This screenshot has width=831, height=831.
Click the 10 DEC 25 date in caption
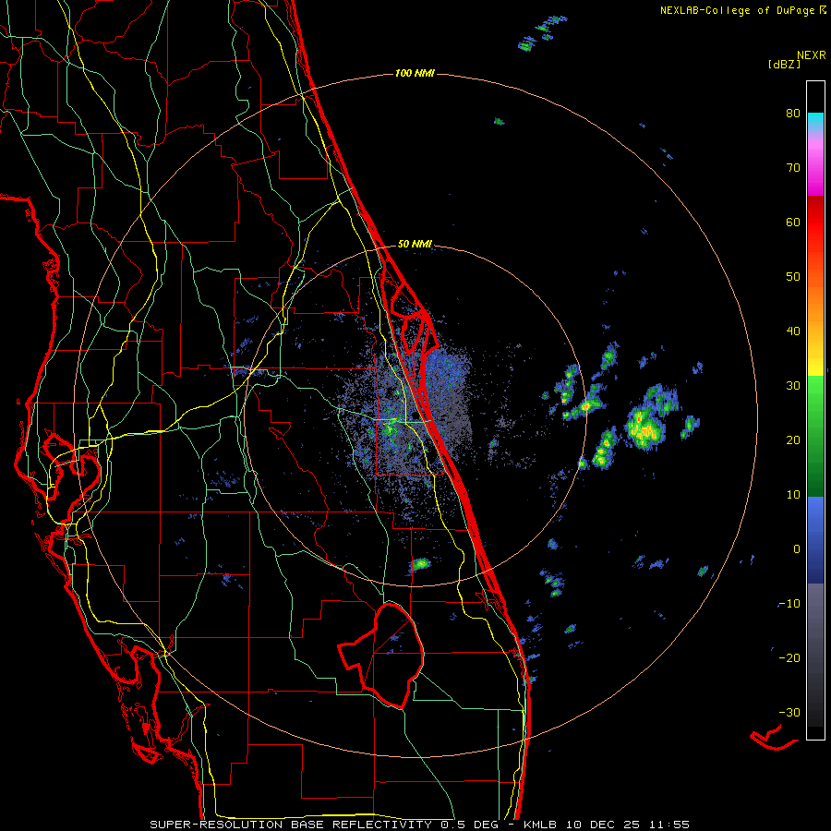pyautogui.click(x=603, y=825)
